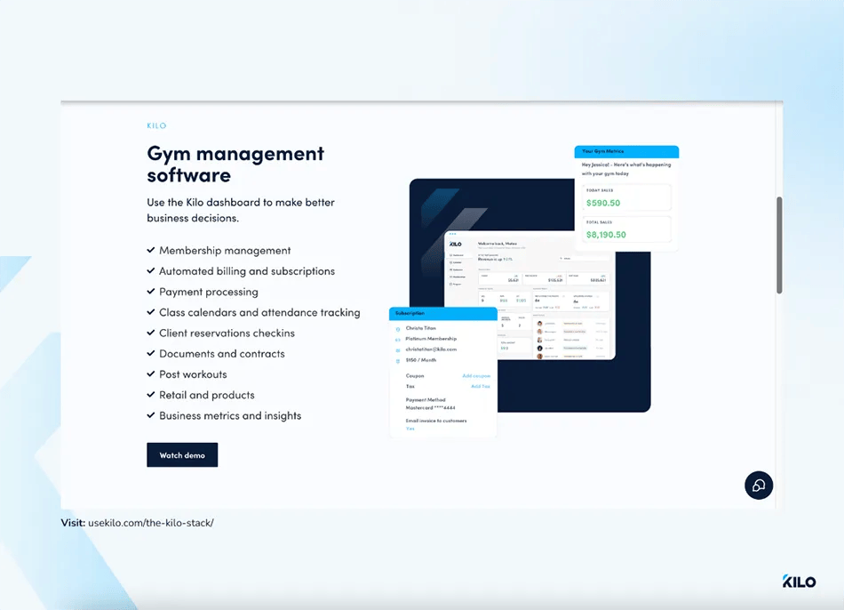Click the Watch demo button

[182, 454]
